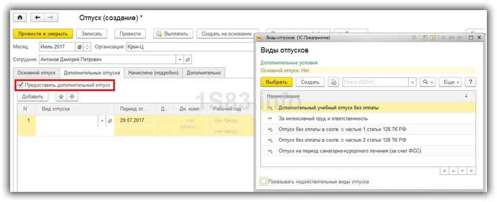Click the Home icon button
Image resolution: width=497 pixels, height=202 pixels.
(20, 18)
